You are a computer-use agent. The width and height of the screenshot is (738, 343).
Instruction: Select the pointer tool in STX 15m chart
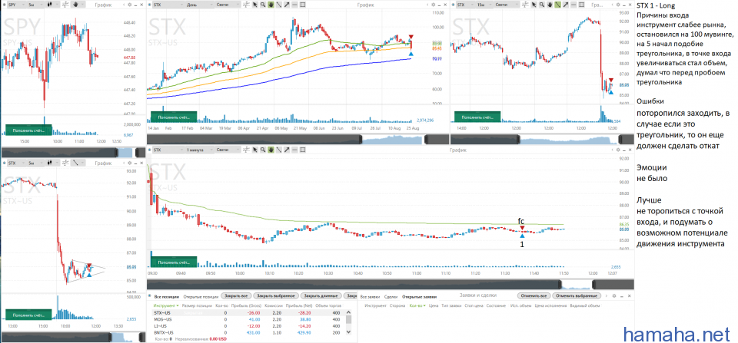[x=534, y=5]
